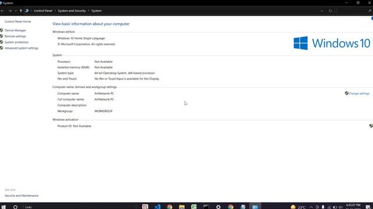Click the shield icon beside System protection

(2, 42)
